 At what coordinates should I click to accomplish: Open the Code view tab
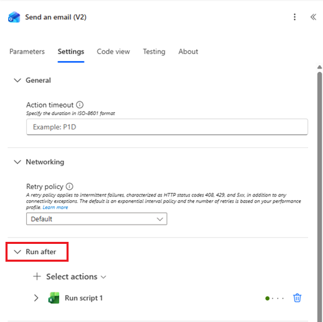point(113,51)
